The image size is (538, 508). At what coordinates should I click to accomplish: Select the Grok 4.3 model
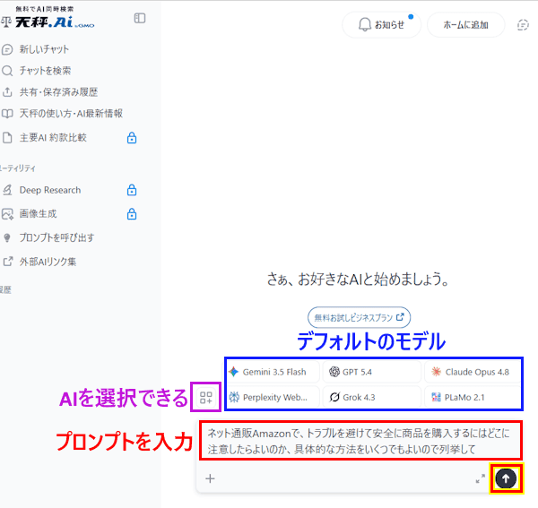tap(371, 397)
